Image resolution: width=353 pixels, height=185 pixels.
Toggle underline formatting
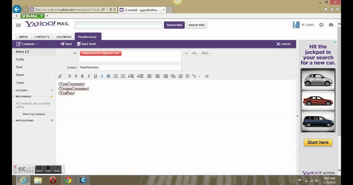tap(95, 76)
